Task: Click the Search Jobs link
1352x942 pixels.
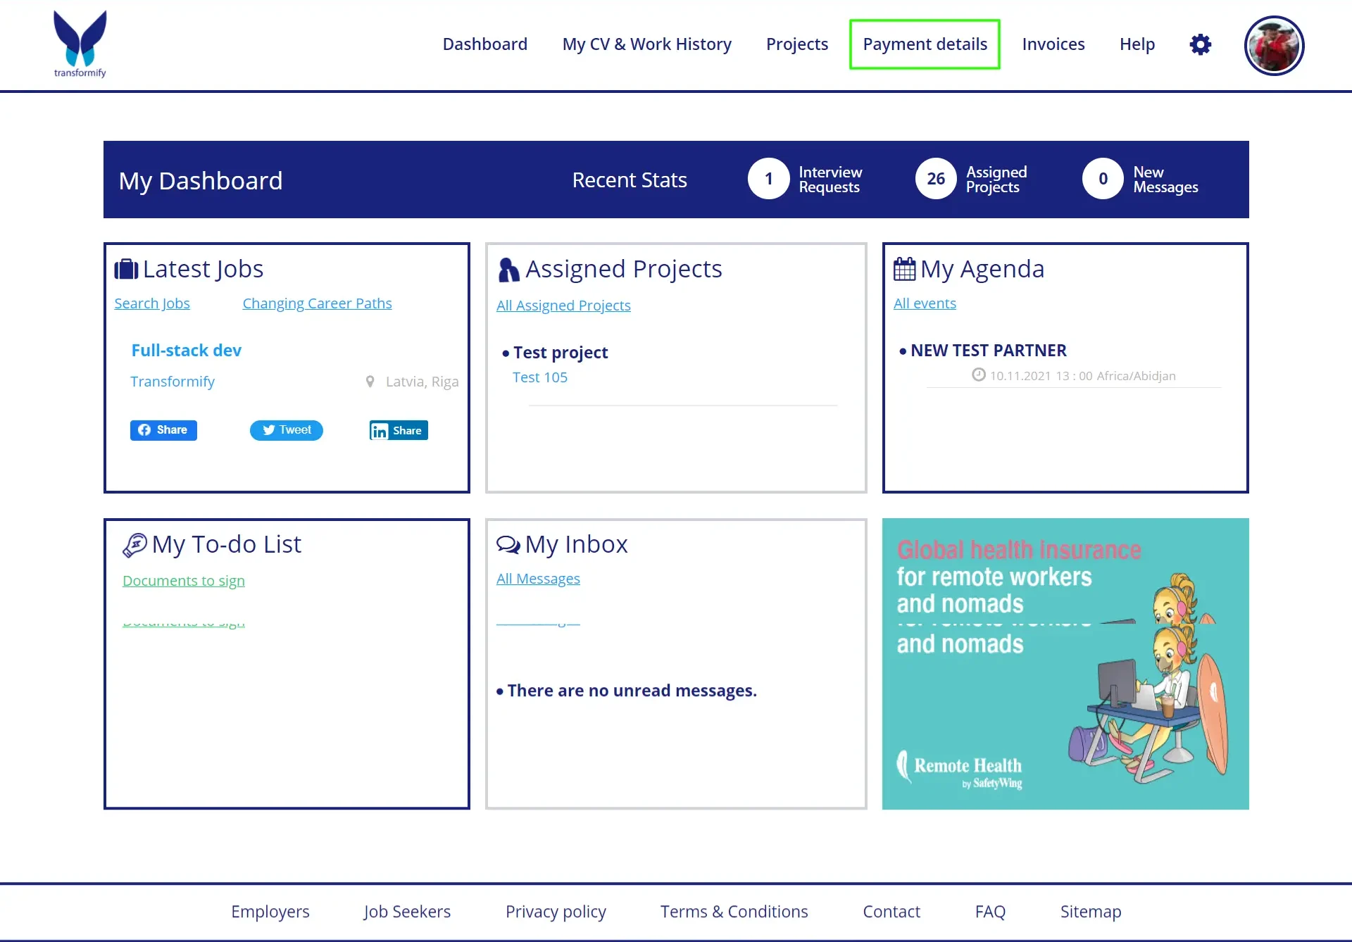Action: click(152, 303)
